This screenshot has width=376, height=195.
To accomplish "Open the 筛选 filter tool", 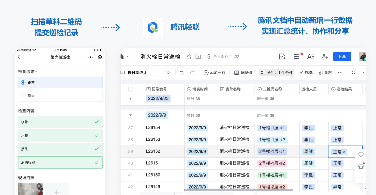I will 306,73.
